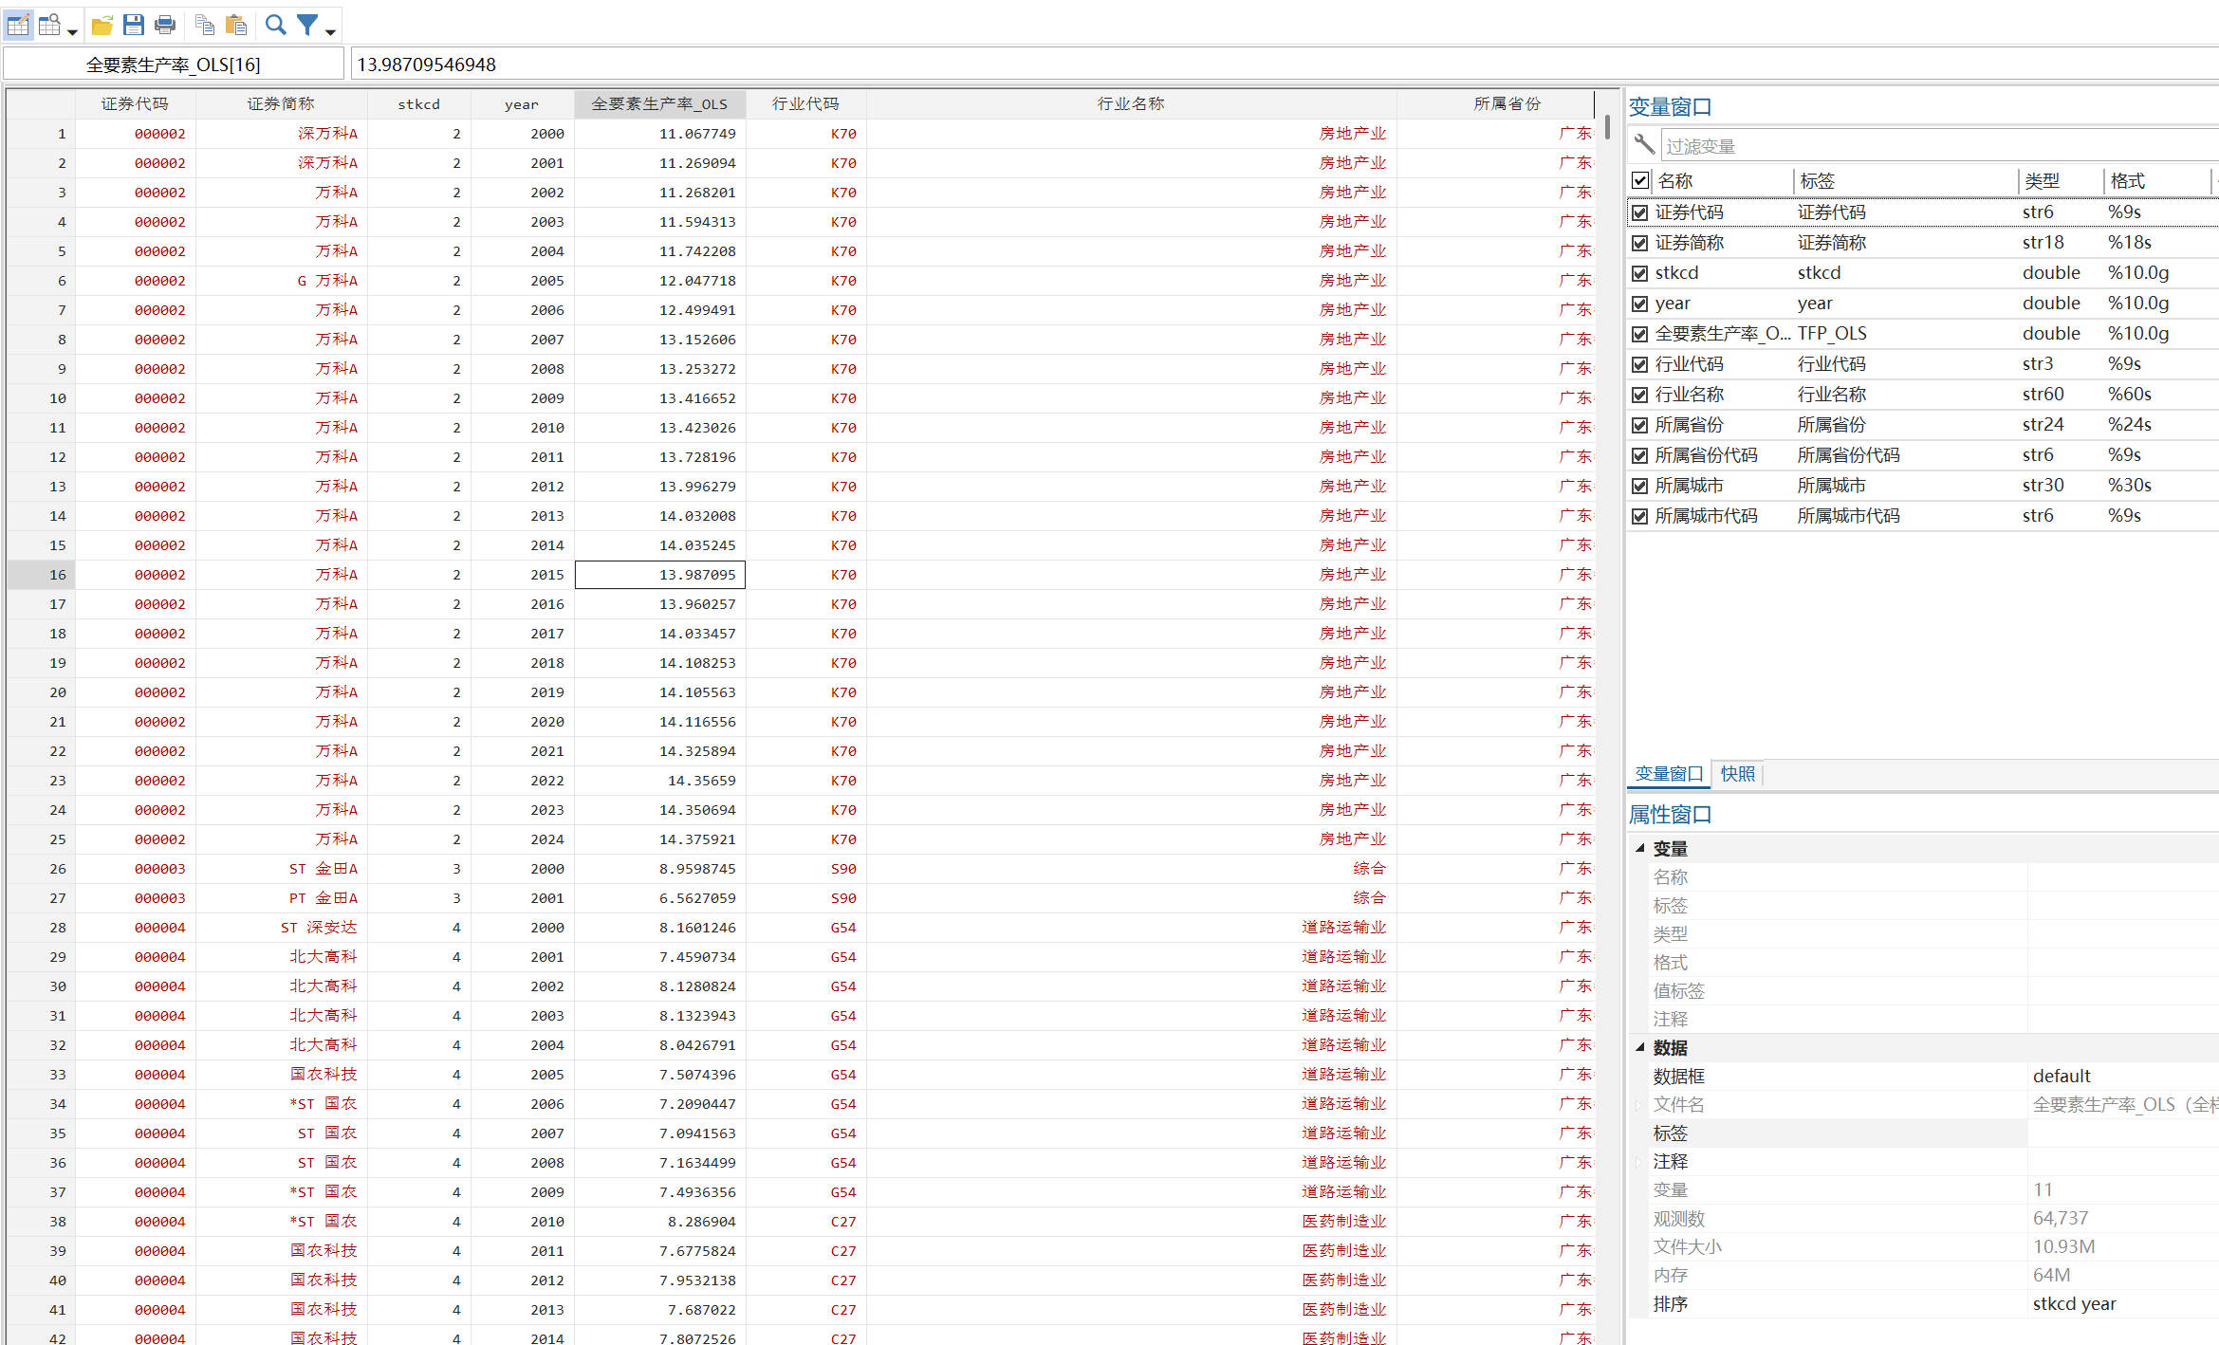
Task: Open the find magnifier tool
Action: [x=275, y=26]
